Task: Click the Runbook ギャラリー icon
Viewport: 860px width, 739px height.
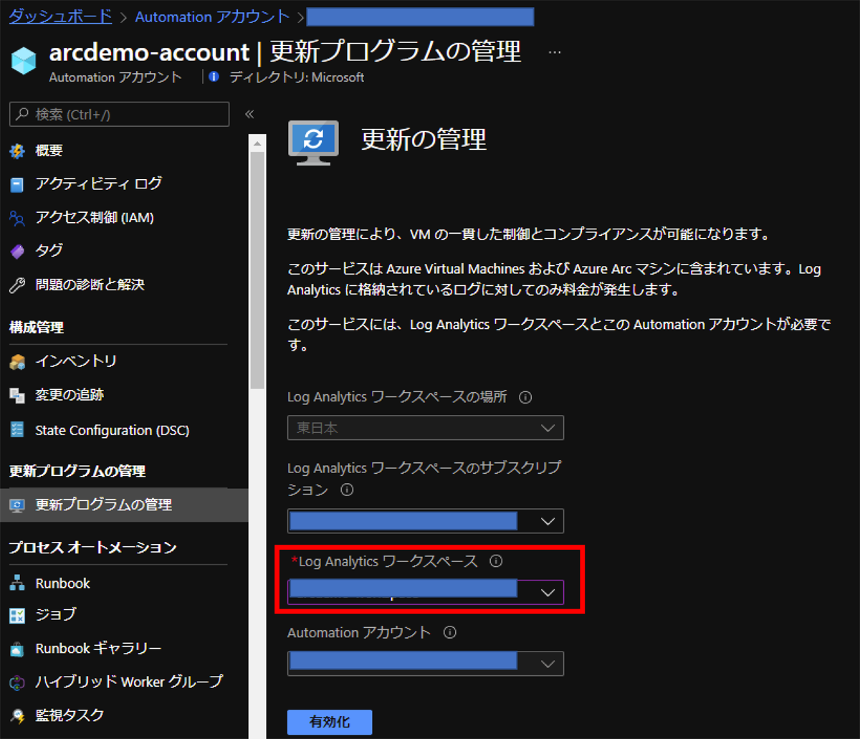Action: point(17,649)
